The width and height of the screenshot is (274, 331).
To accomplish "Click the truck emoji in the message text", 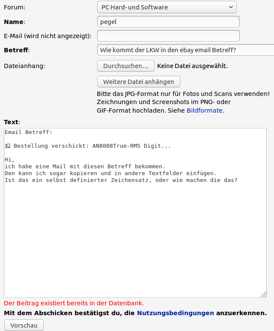I will pos(8,146).
